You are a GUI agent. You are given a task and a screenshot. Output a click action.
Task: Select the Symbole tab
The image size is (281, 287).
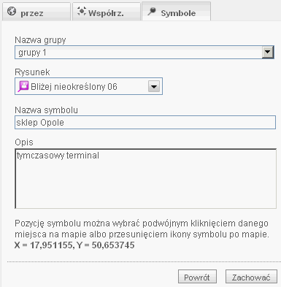[x=177, y=12]
